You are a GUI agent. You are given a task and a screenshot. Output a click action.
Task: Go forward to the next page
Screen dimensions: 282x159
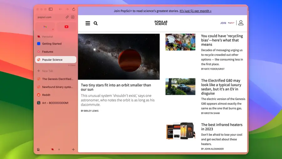(67, 9)
